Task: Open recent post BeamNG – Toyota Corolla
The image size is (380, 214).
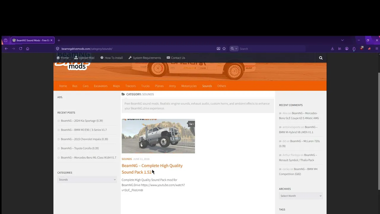Action: tap(80, 148)
